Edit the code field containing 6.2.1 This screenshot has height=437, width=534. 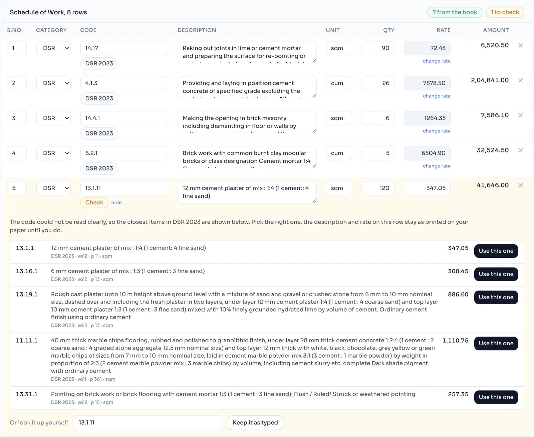(x=124, y=153)
